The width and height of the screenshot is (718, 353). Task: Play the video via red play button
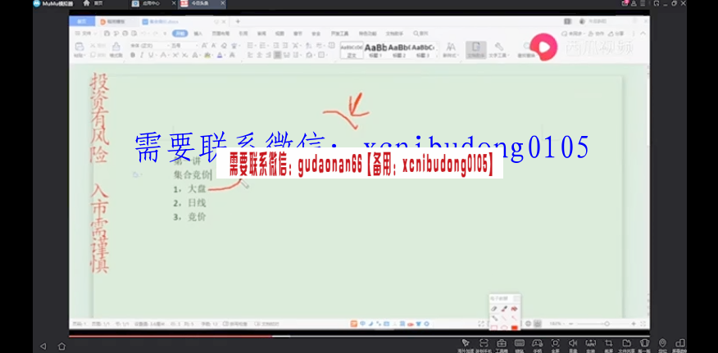(x=543, y=47)
